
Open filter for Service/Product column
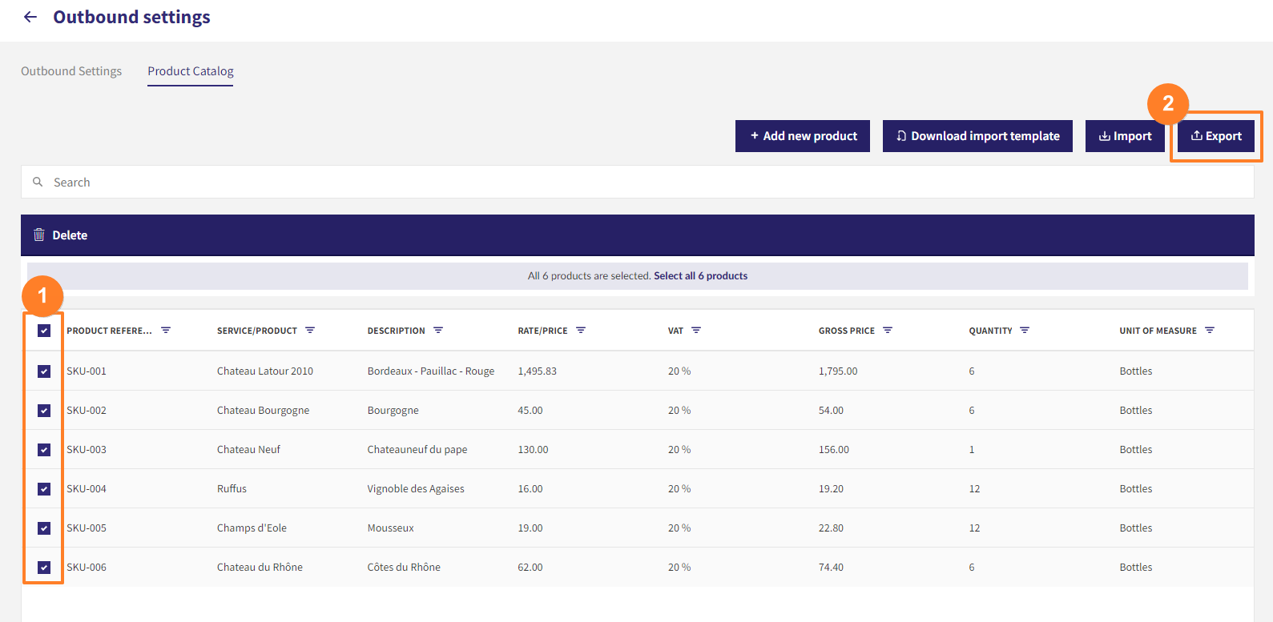click(x=310, y=330)
